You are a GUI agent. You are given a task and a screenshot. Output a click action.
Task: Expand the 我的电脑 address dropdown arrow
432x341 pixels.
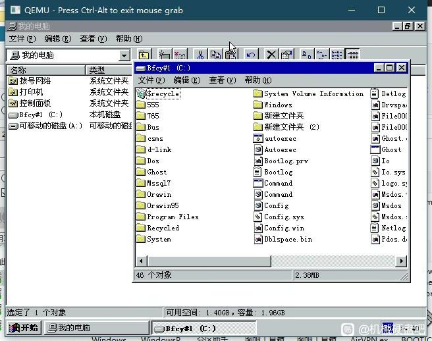(124, 55)
